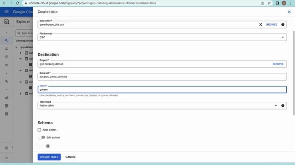Image resolution: width=295 pixels, height=165 pixels.
Task: Click the 'Destination' section heading
Action: tap(48, 55)
